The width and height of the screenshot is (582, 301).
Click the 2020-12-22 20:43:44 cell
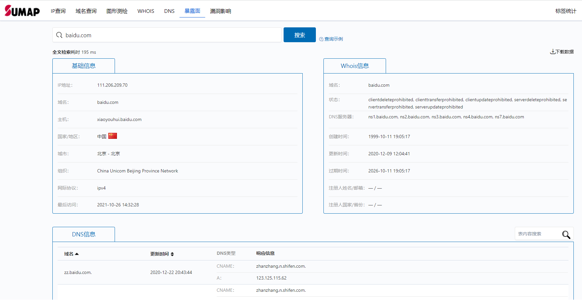click(x=171, y=272)
